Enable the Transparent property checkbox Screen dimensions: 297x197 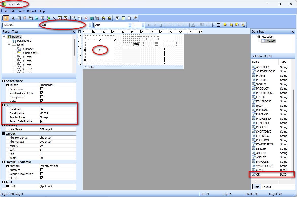coord(42,97)
